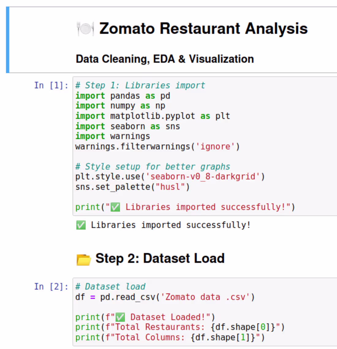Click the '# Step 1: Libraries import' comment

pos(140,85)
